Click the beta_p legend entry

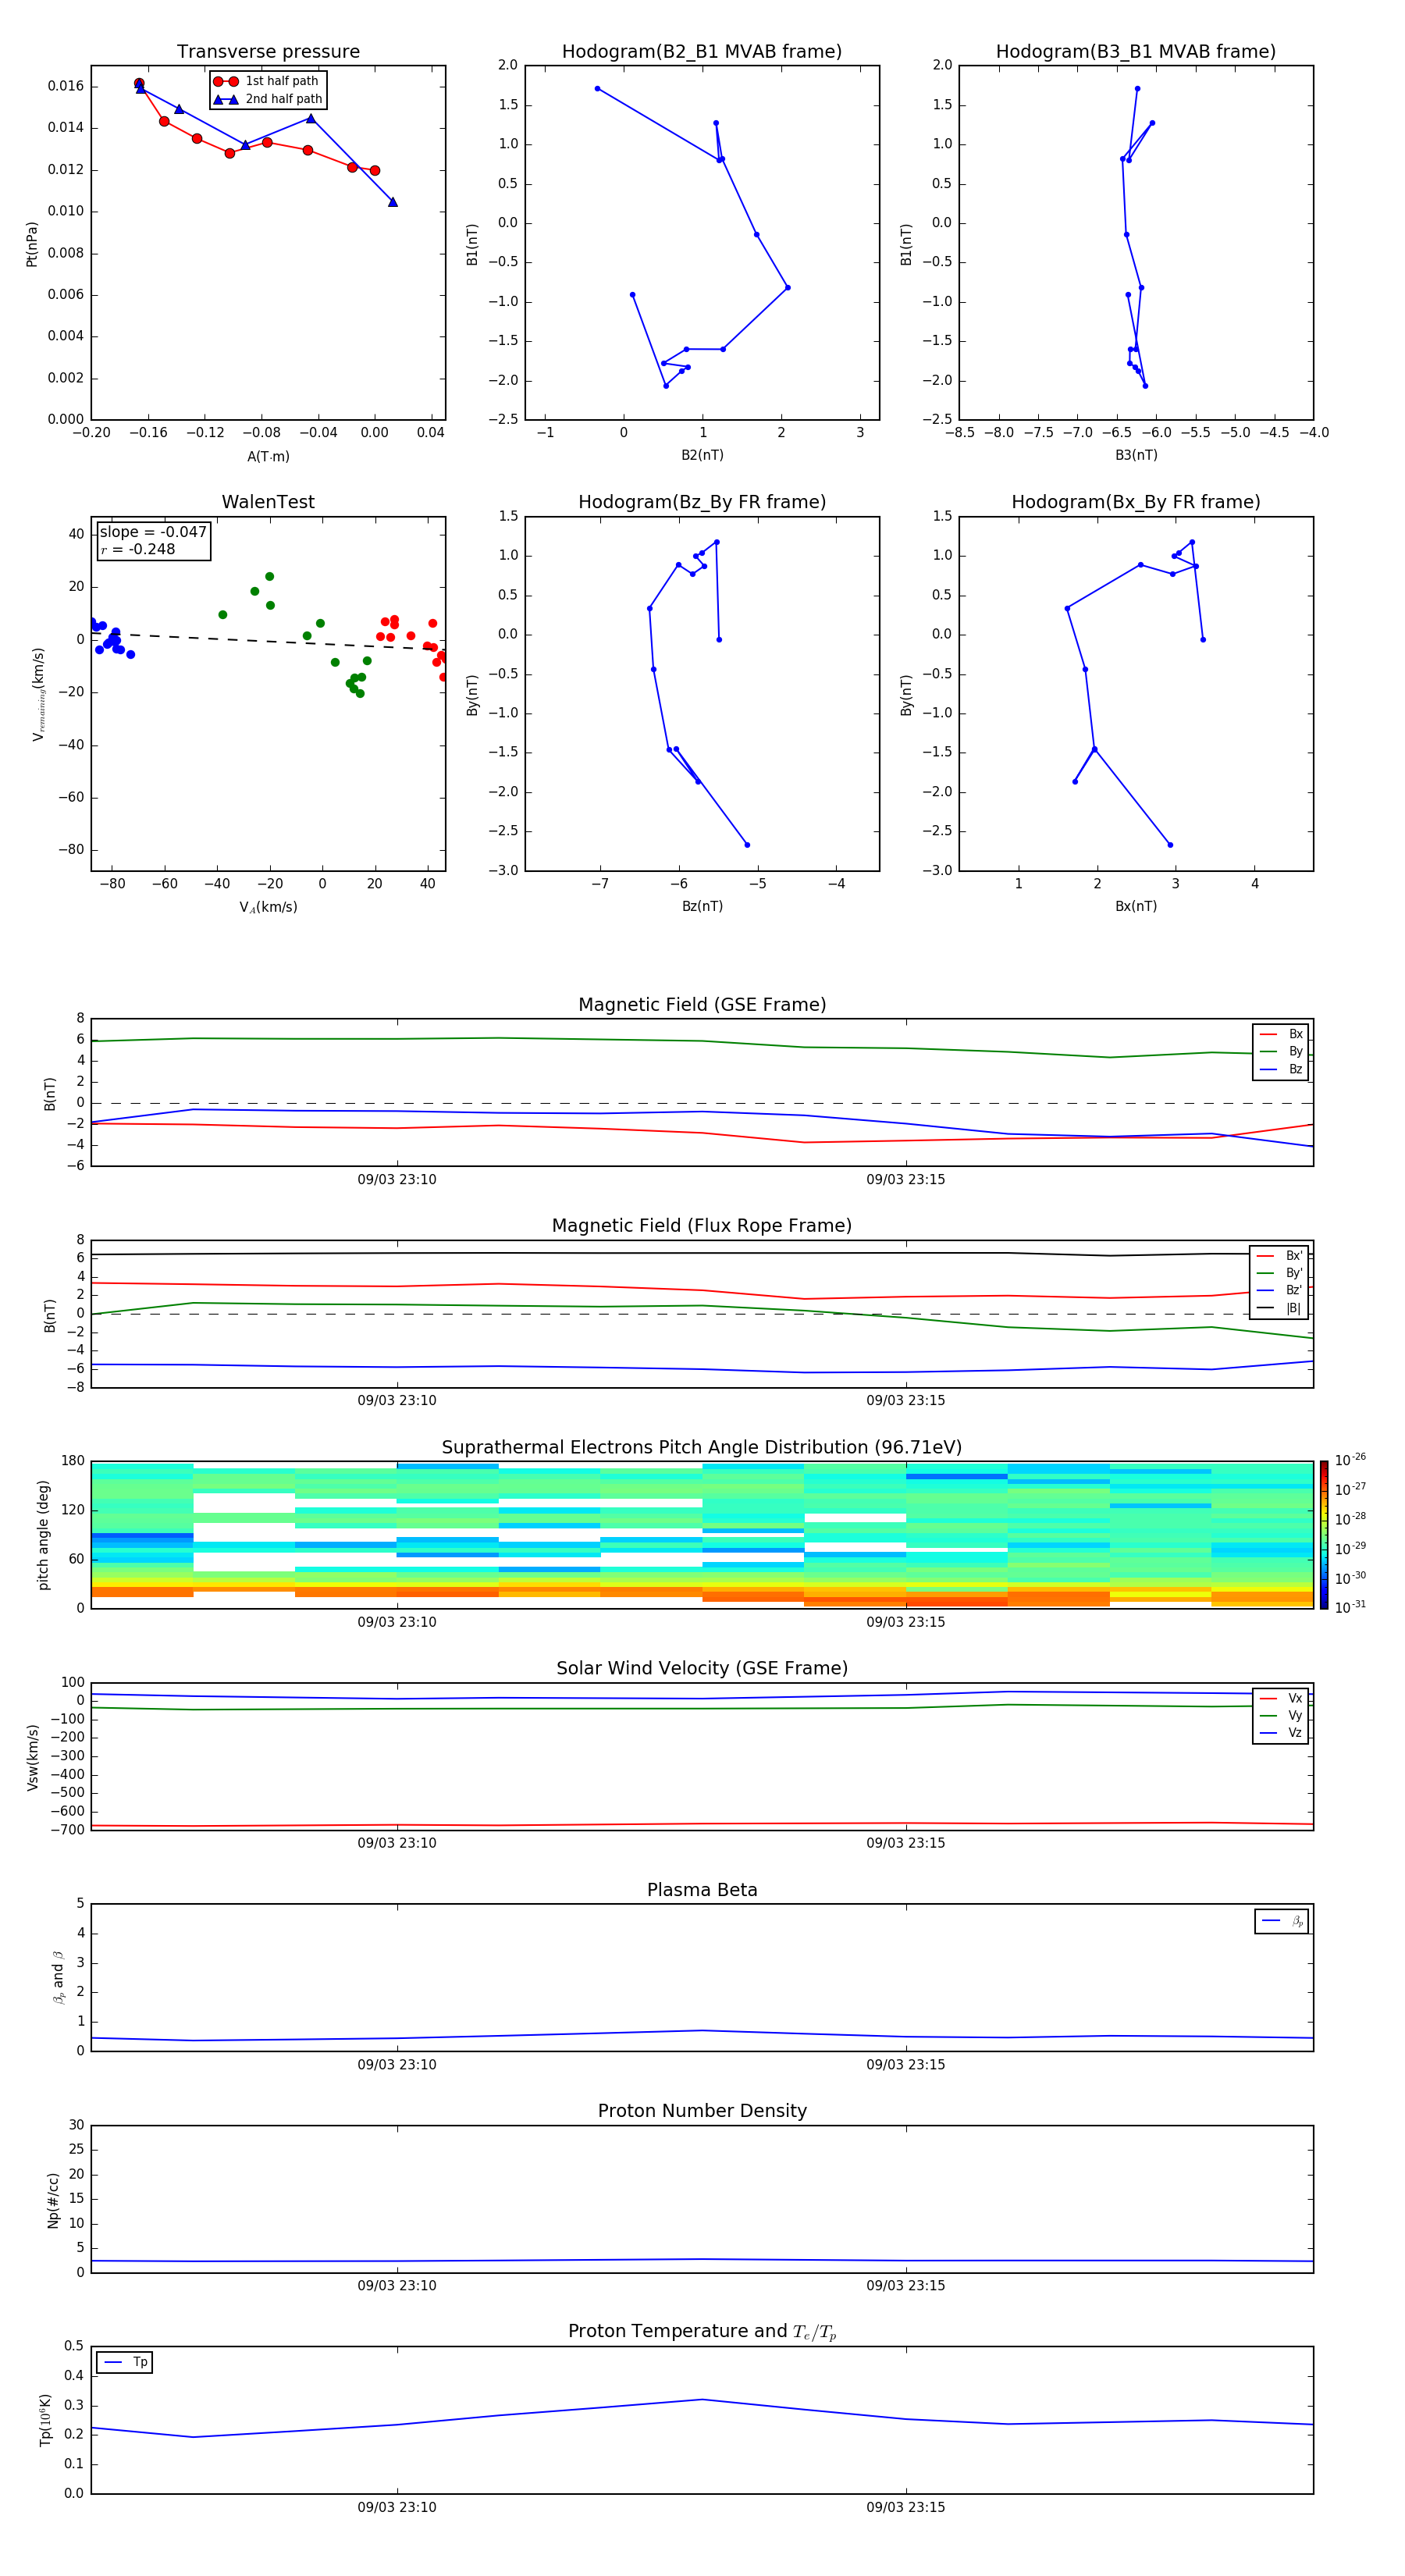[1282, 1921]
